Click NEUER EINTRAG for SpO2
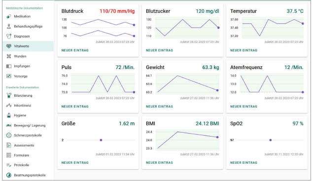This screenshot has height=181, width=312. point(244,163)
